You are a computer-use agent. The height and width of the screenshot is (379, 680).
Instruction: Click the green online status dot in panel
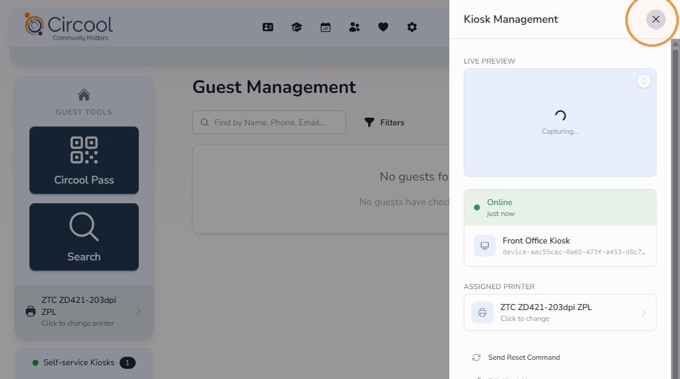[477, 207]
